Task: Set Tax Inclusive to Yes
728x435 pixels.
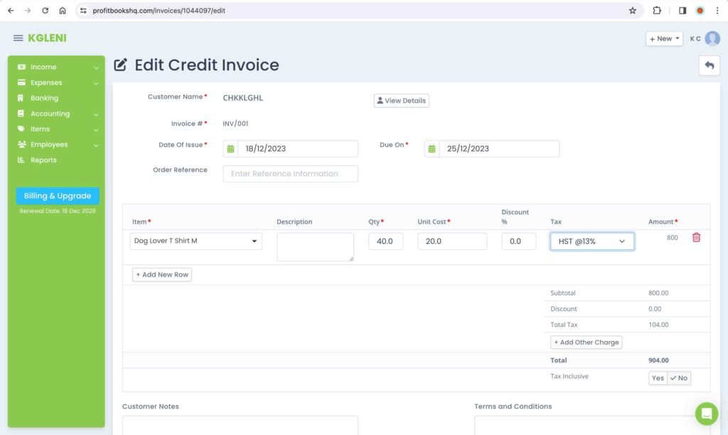Action: click(x=657, y=377)
